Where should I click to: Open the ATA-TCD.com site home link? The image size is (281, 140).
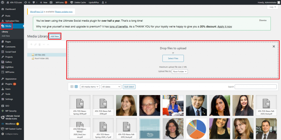14,2
